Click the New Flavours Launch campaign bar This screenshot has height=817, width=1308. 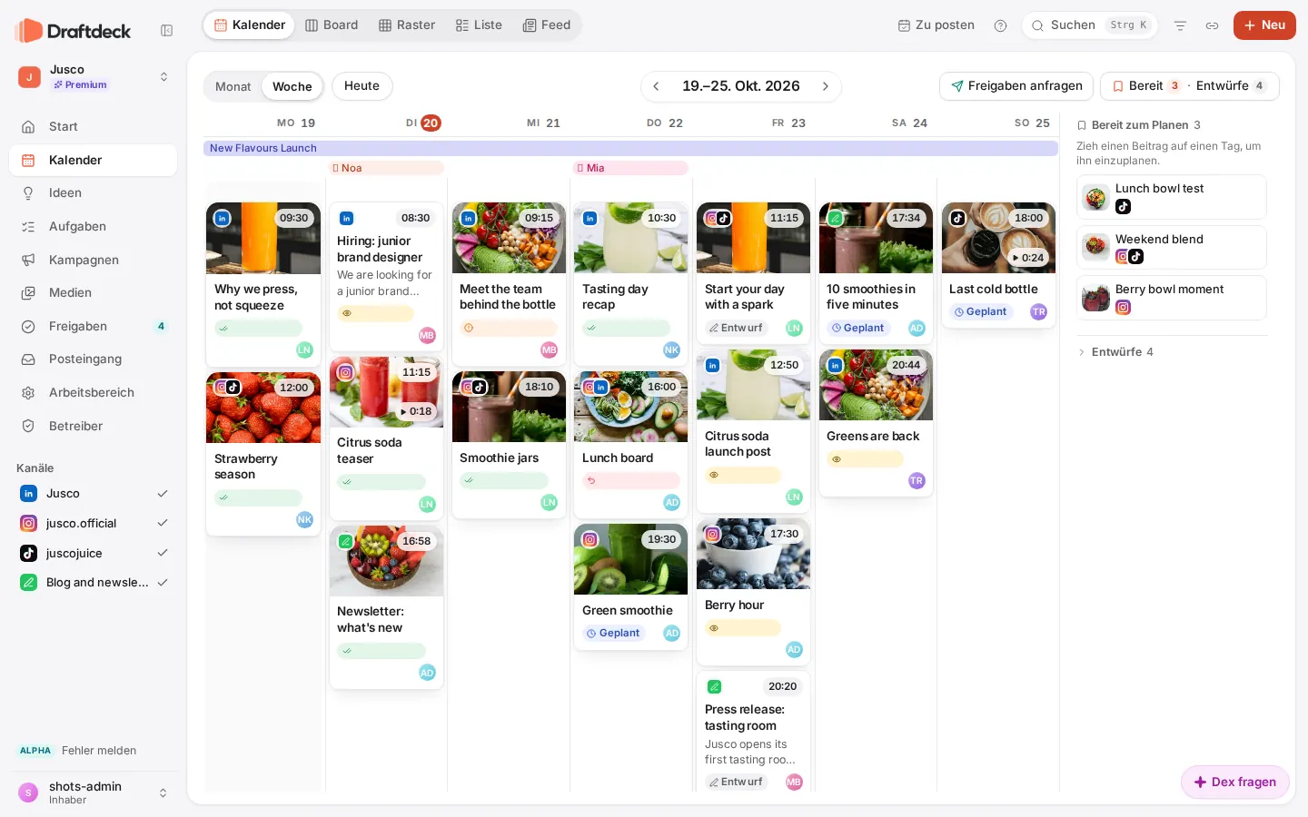pyautogui.click(x=631, y=148)
